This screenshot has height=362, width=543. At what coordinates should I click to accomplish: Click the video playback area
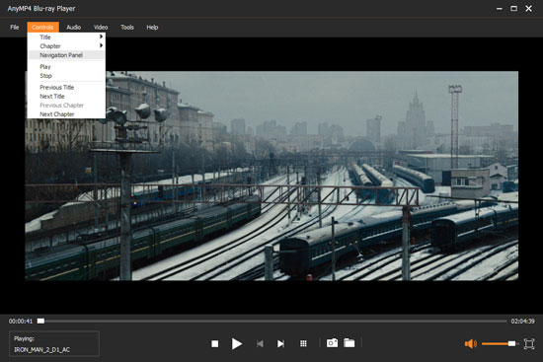pyautogui.click(x=271, y=176)
